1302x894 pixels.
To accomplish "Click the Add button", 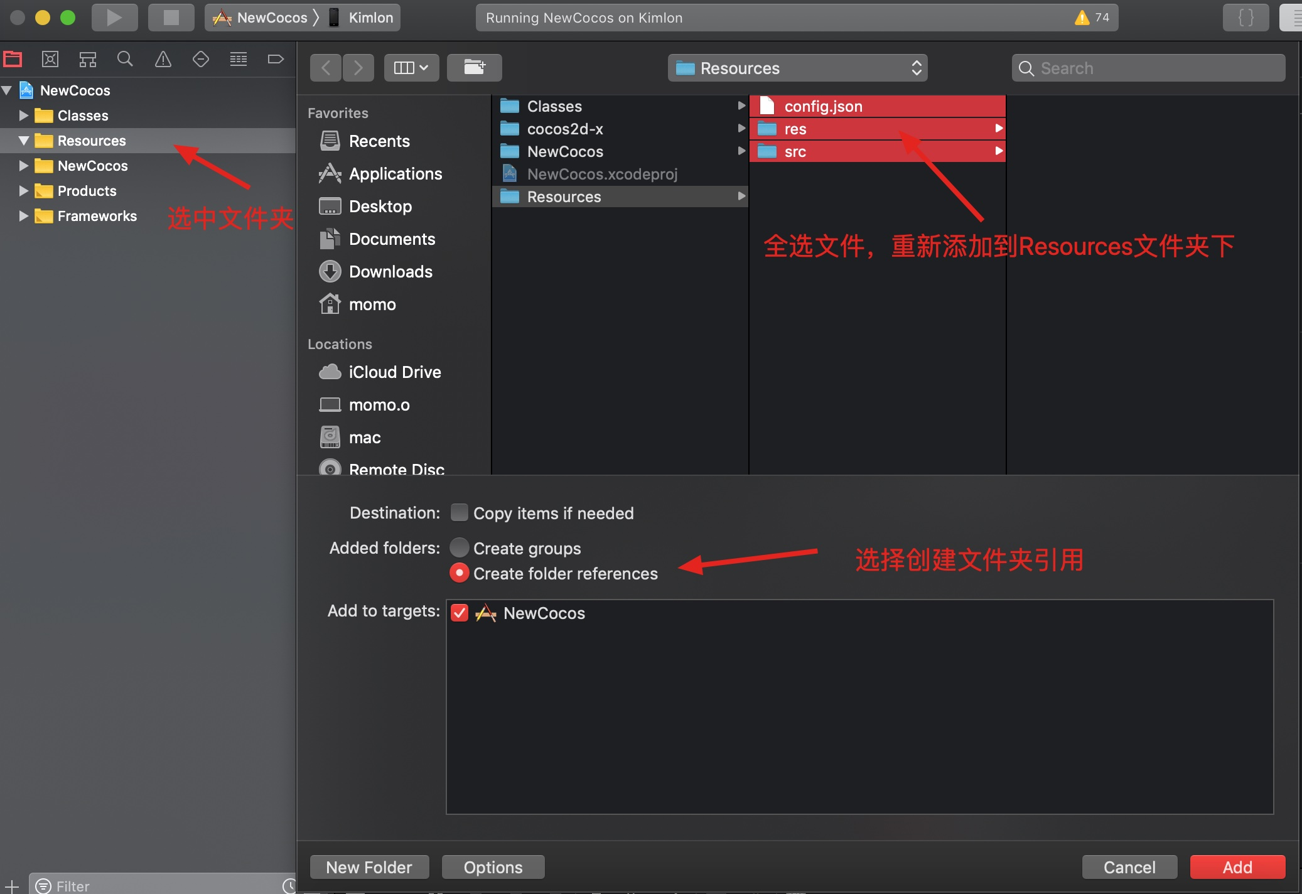I will [x=1237, y=867].
